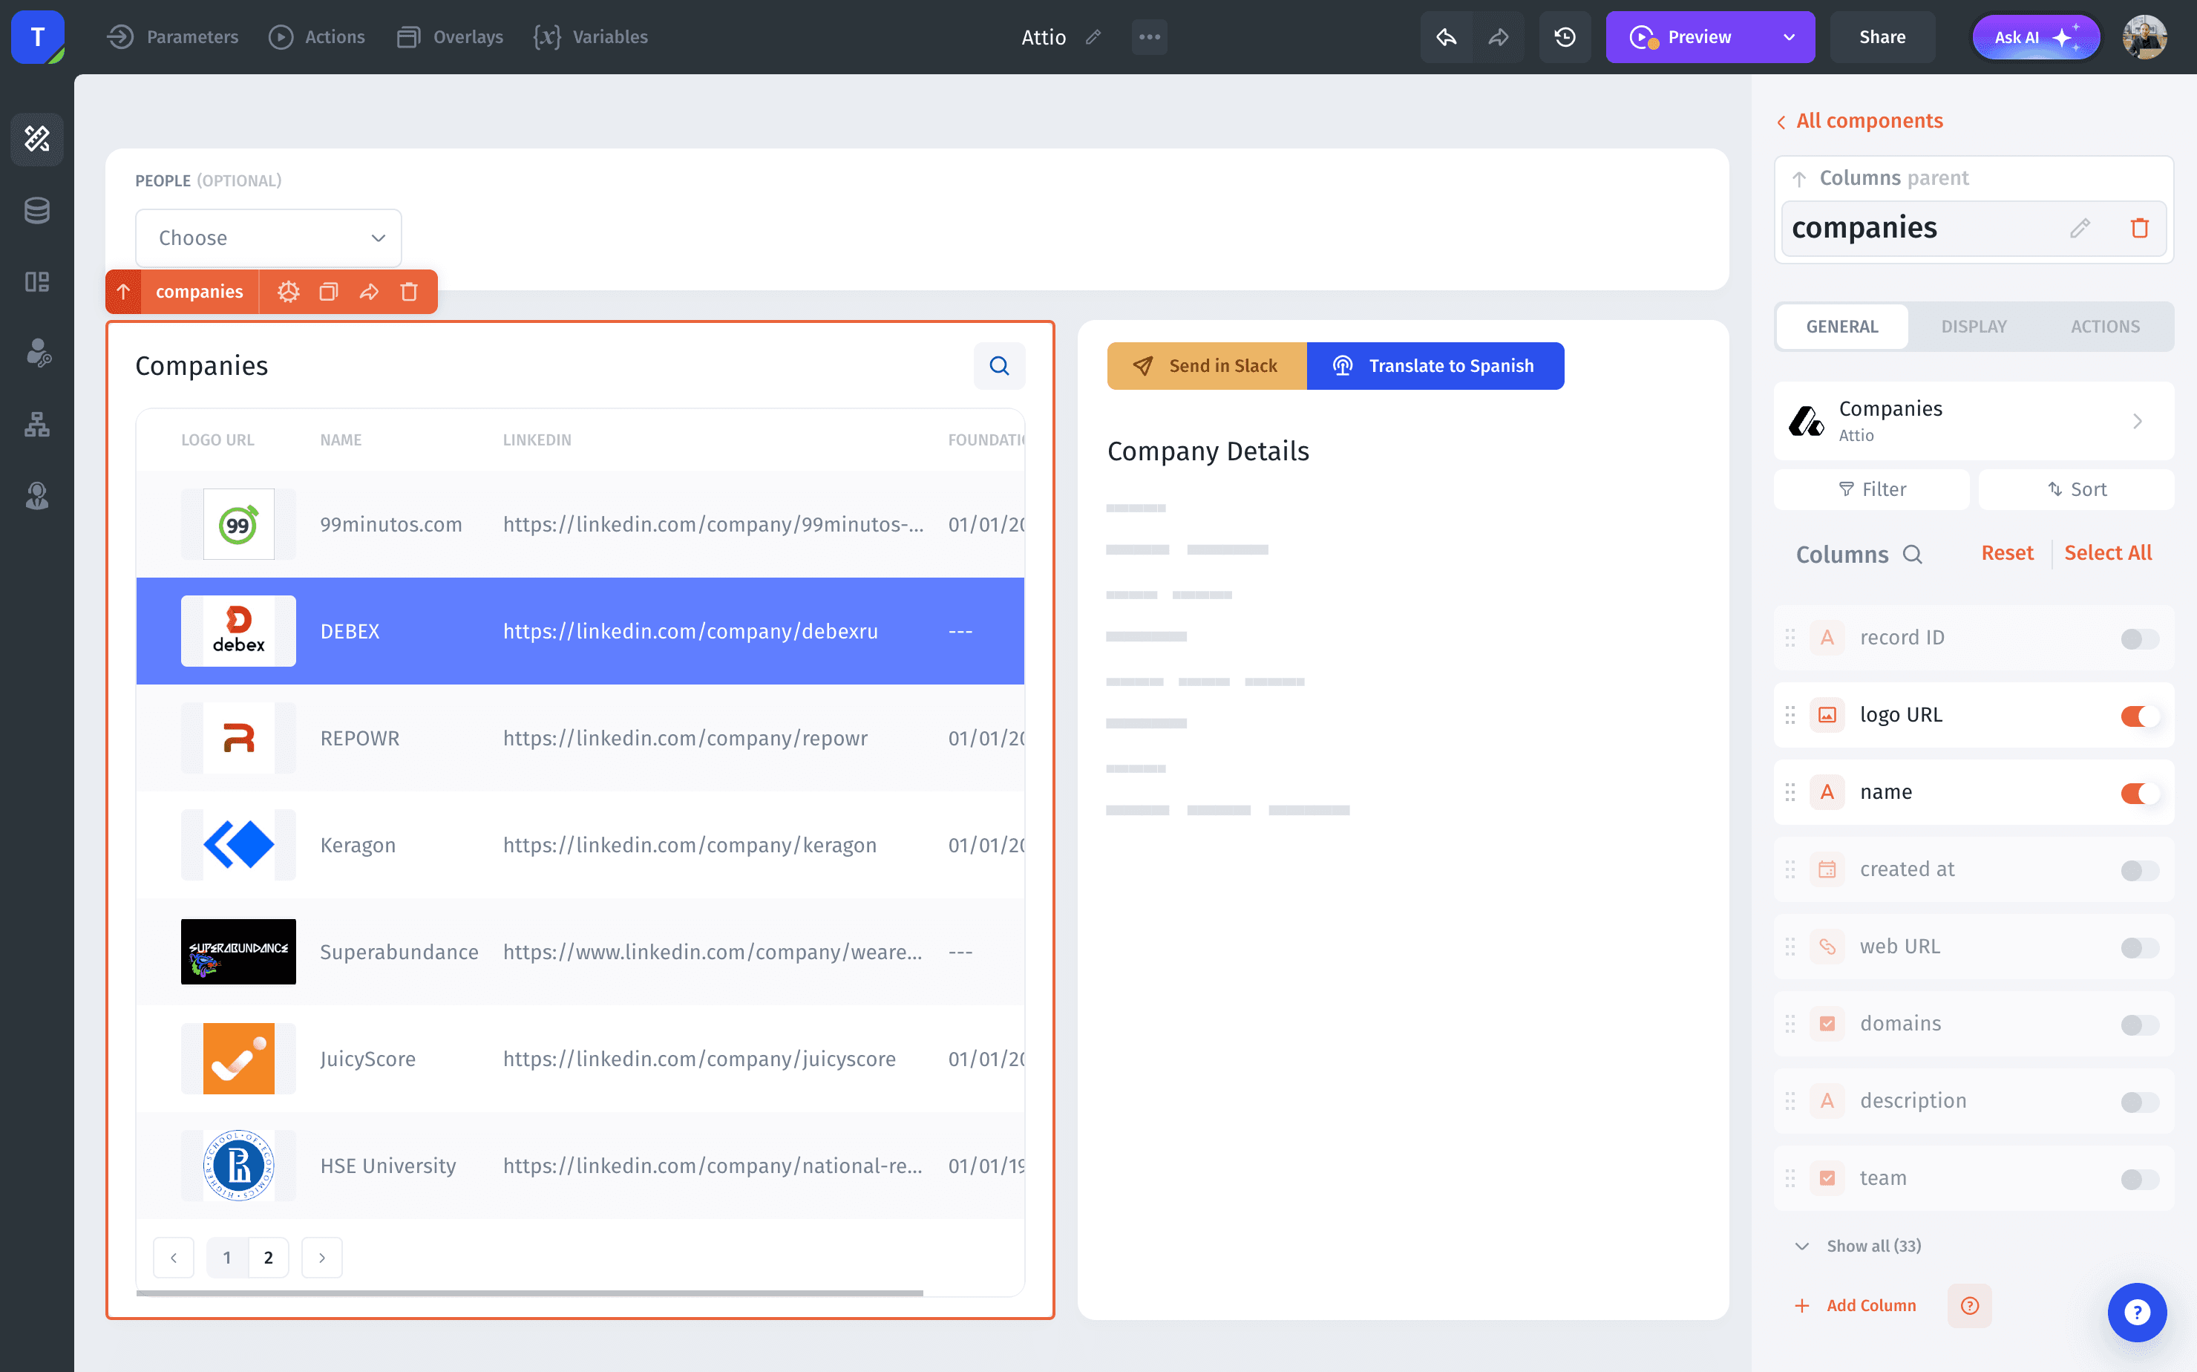Screen dimensions: 2197x1372
Task: Open the database icon in left sidebar
Action: [36, 211]
